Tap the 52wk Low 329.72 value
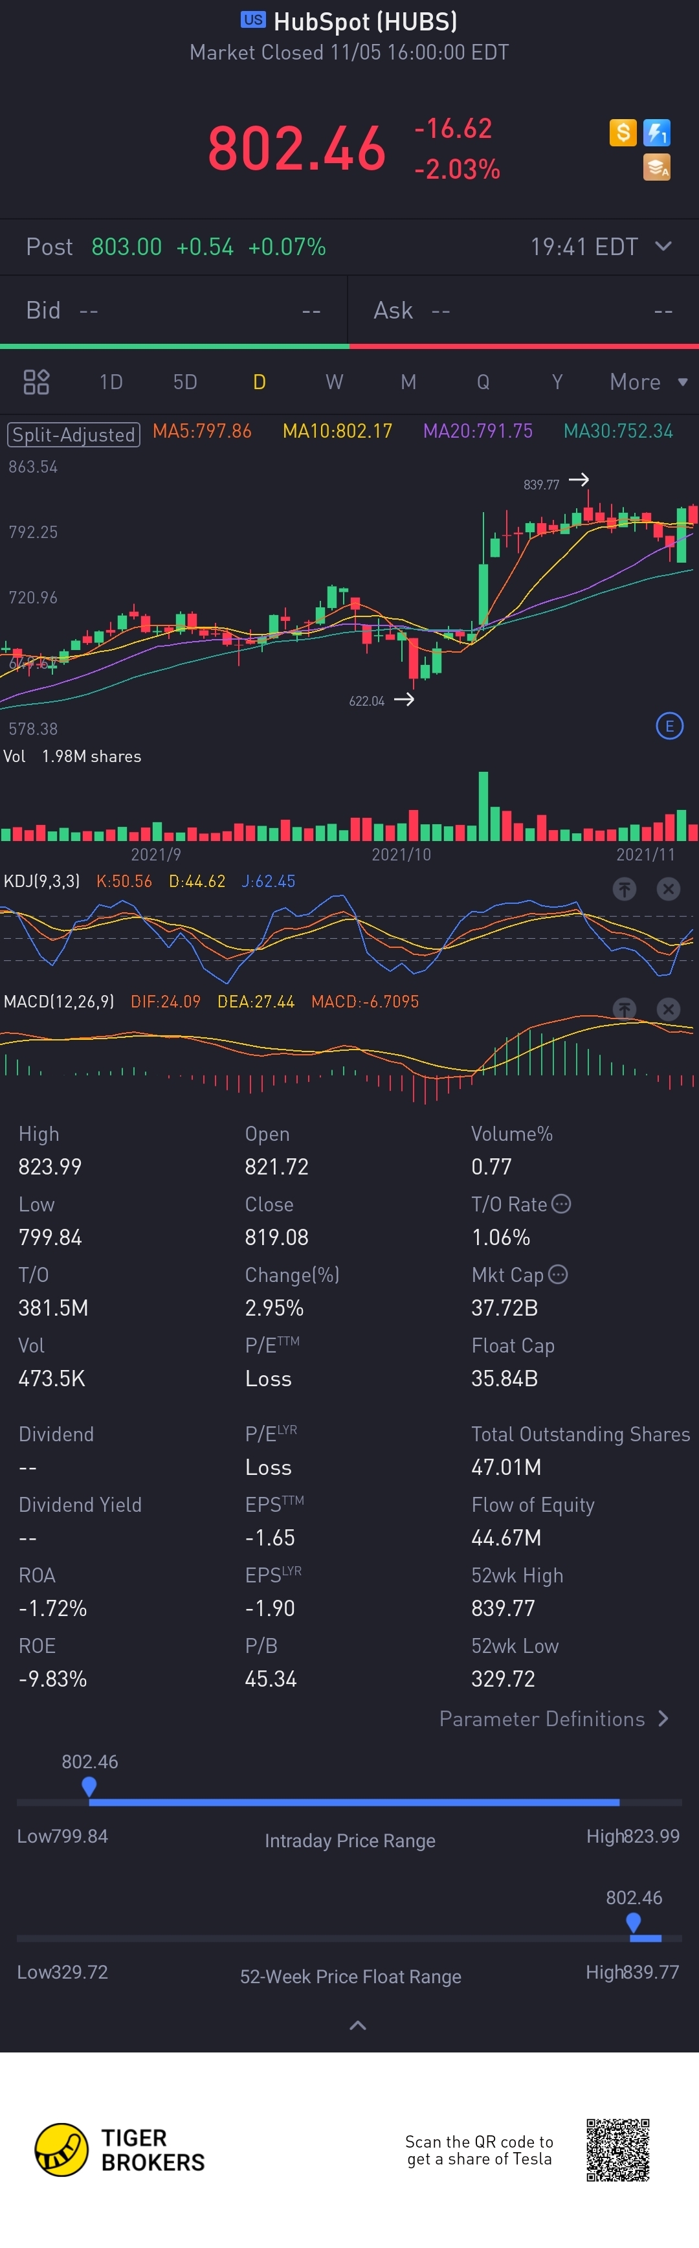The image size is (699, 2248). tap(503, 1678)
